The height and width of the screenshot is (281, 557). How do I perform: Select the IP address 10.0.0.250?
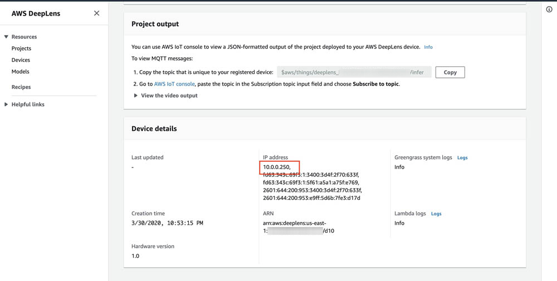point(277,167)
